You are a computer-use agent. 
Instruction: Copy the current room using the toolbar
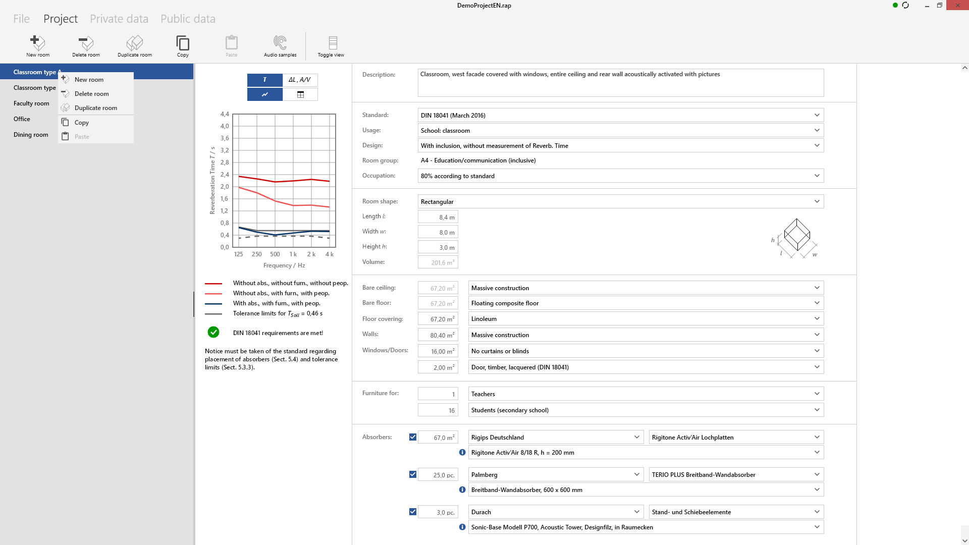pos(183,45)
